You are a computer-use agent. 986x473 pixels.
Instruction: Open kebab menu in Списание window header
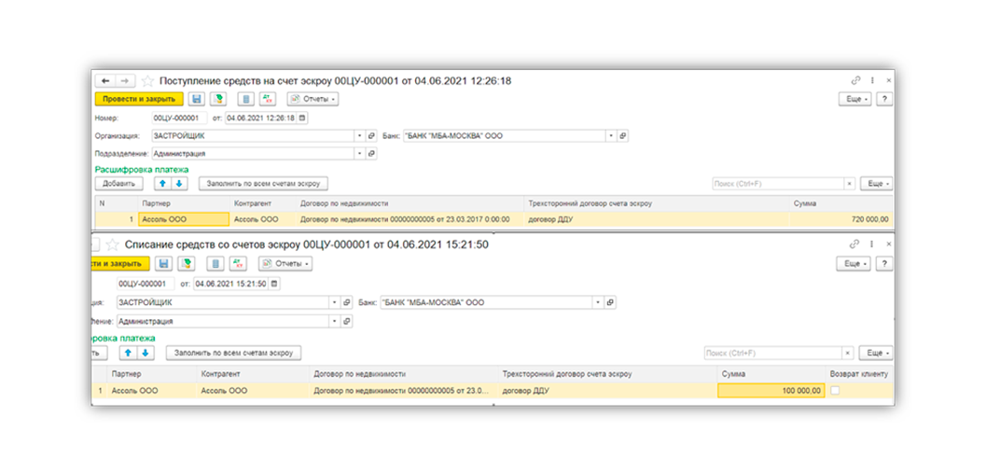(872, 244)
